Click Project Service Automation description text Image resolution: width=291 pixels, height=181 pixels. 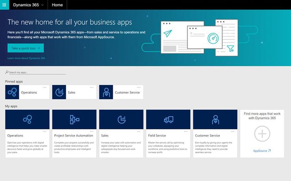pyautogui.click(x=74, y=148)
